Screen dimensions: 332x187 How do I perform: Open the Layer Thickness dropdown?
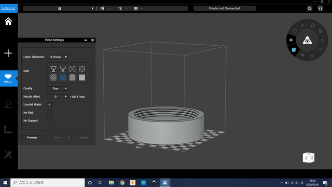[x=66, y=57]
